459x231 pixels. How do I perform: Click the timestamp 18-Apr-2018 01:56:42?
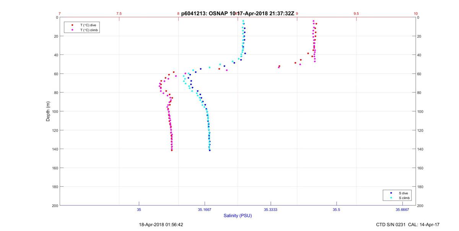(x=161, y=225)
